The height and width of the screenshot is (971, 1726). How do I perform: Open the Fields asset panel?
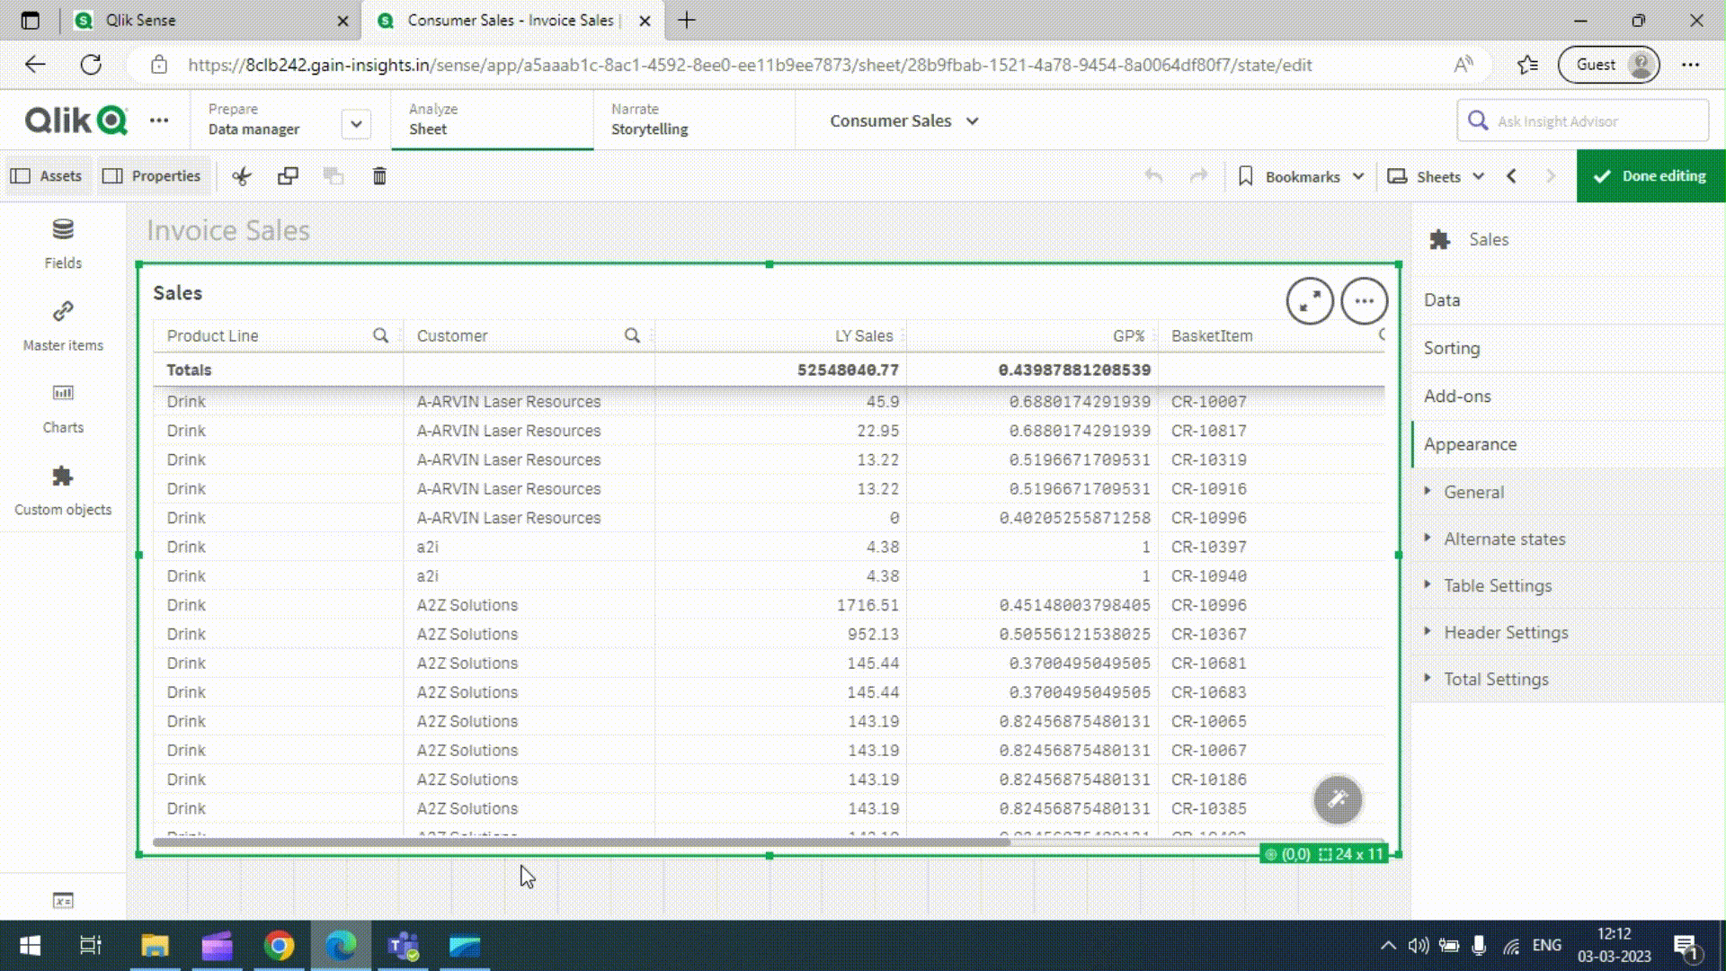pyautogui.click(x=63, y=244)
